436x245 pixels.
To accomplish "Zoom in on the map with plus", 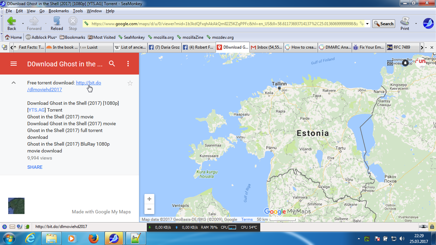I will (149, 199).
